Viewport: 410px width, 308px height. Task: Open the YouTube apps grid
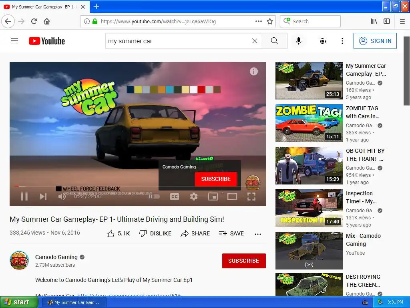[x=323, y=41]
